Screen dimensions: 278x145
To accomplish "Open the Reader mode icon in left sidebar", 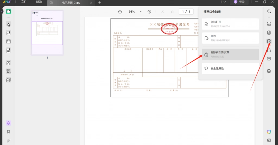I will pos(8,11).
